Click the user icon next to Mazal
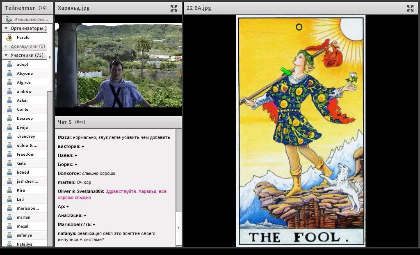This screenshot has width=420, height=255. (x=9, y=226)
